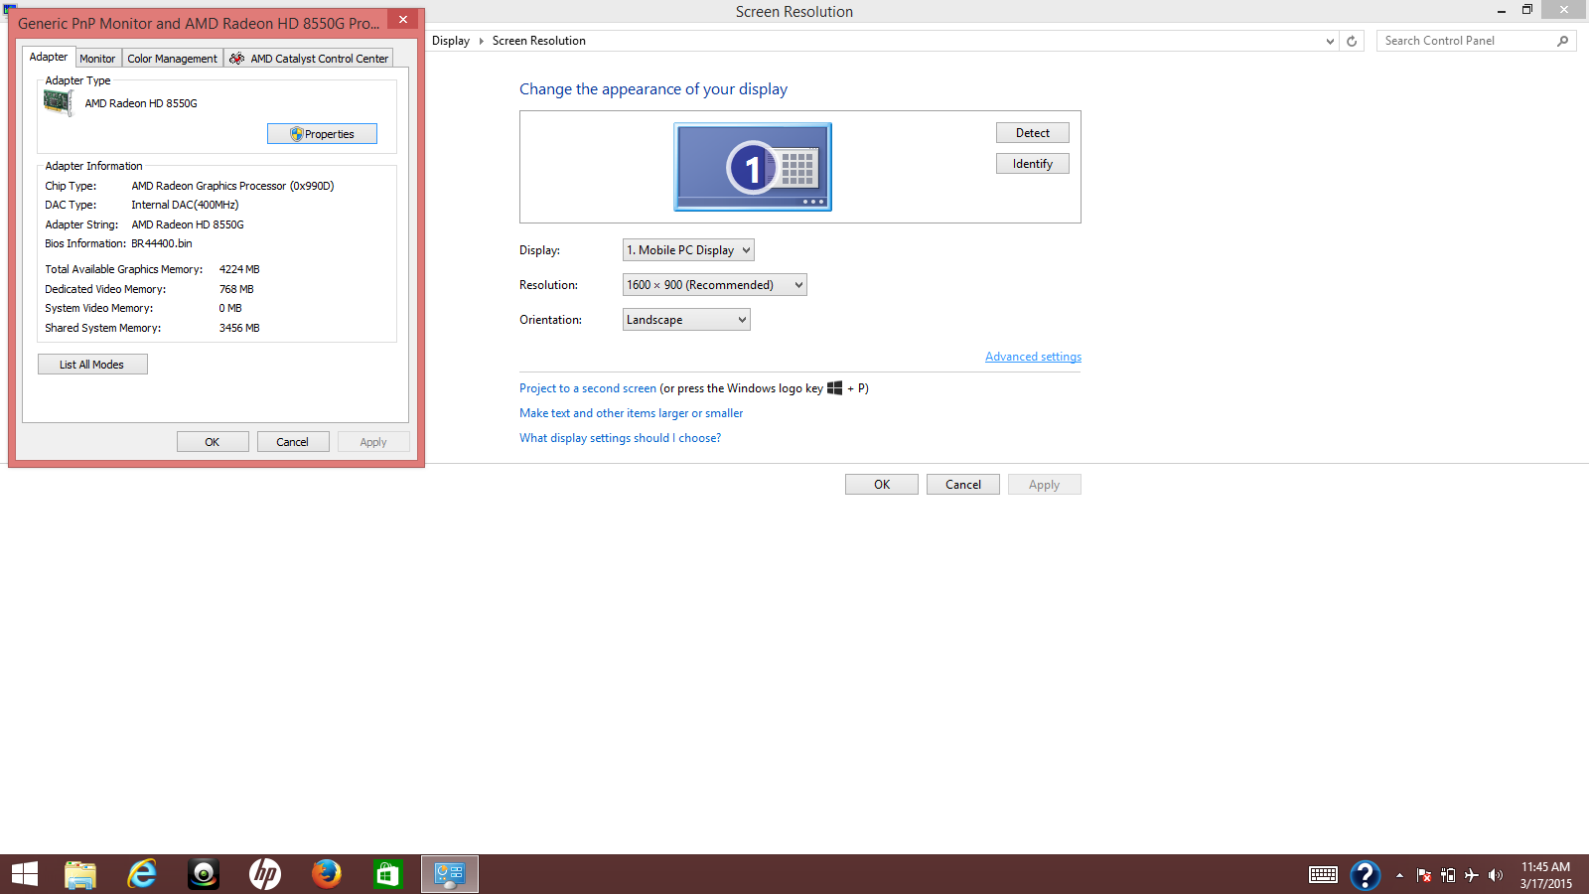
Task: Select the monitor preview labeled 1
Action: click(752, 167)
